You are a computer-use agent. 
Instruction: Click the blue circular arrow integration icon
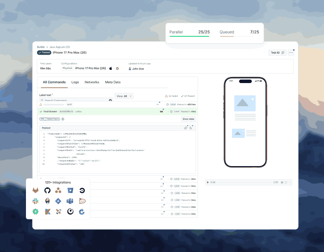point(82,211)
